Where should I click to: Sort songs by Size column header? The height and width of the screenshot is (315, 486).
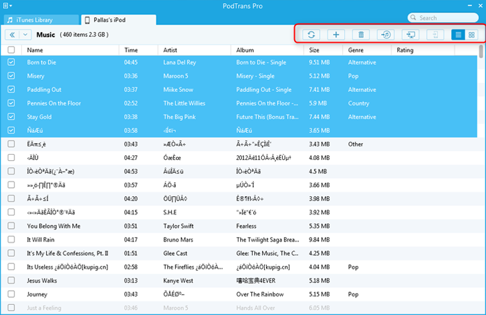[315, 50]
